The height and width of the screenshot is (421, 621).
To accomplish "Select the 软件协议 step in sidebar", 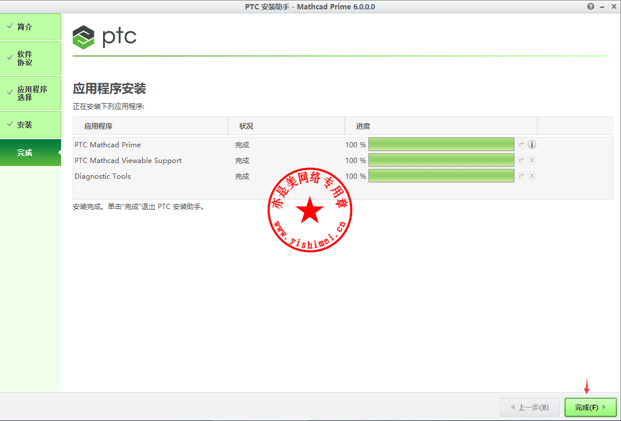I will (x=30, y=58).
